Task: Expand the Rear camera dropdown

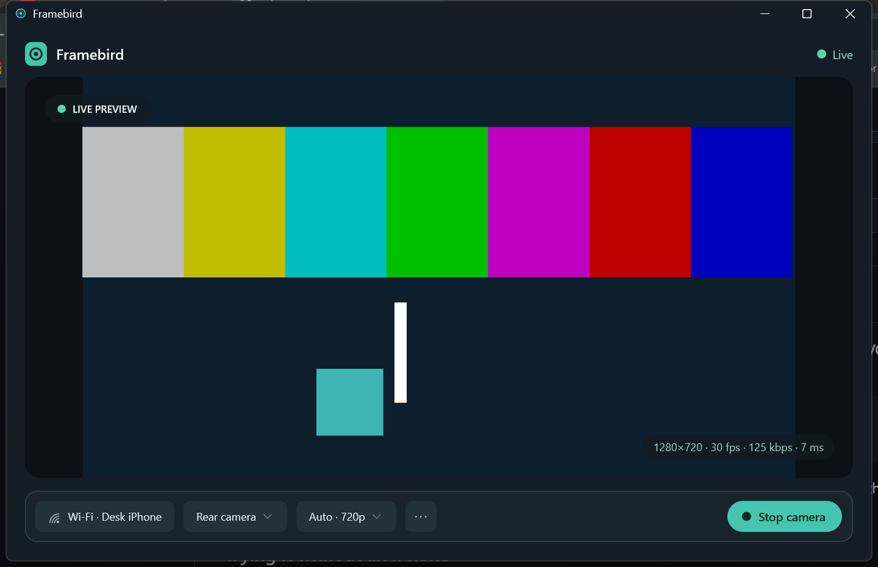Action: tap(235, 516)
